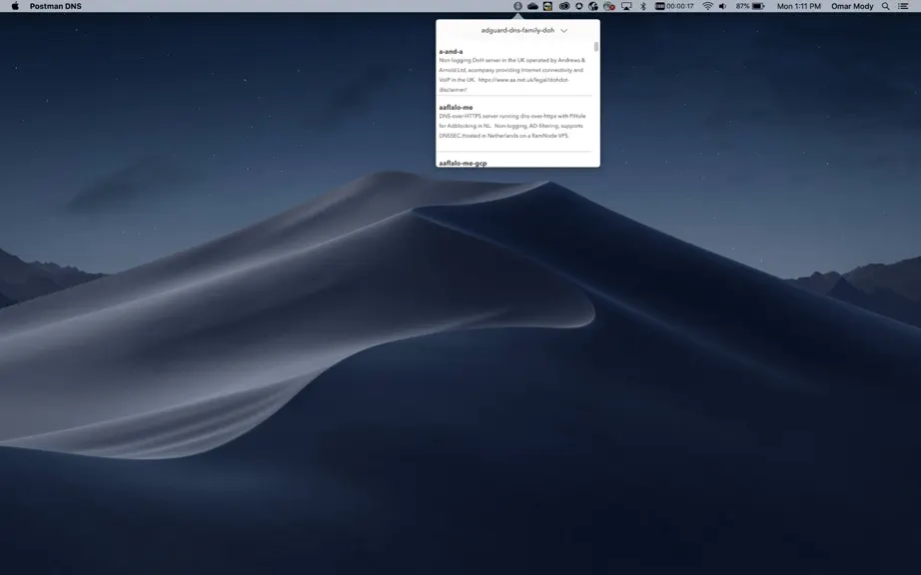Open the Postman DNS menu bar icon

tap(517, 6)
